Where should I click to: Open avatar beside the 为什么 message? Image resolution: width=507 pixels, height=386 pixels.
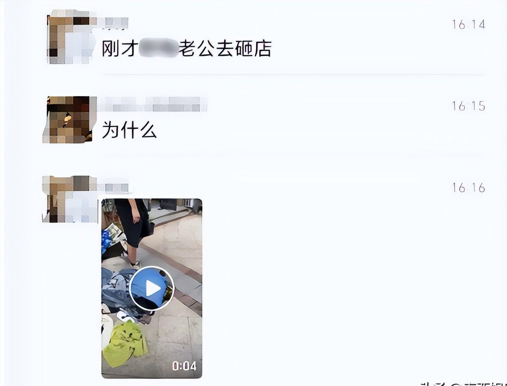[67, 119]
